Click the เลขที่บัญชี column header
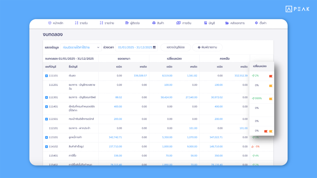This screenshot has width=317, height=178. (x=50, y=67)
